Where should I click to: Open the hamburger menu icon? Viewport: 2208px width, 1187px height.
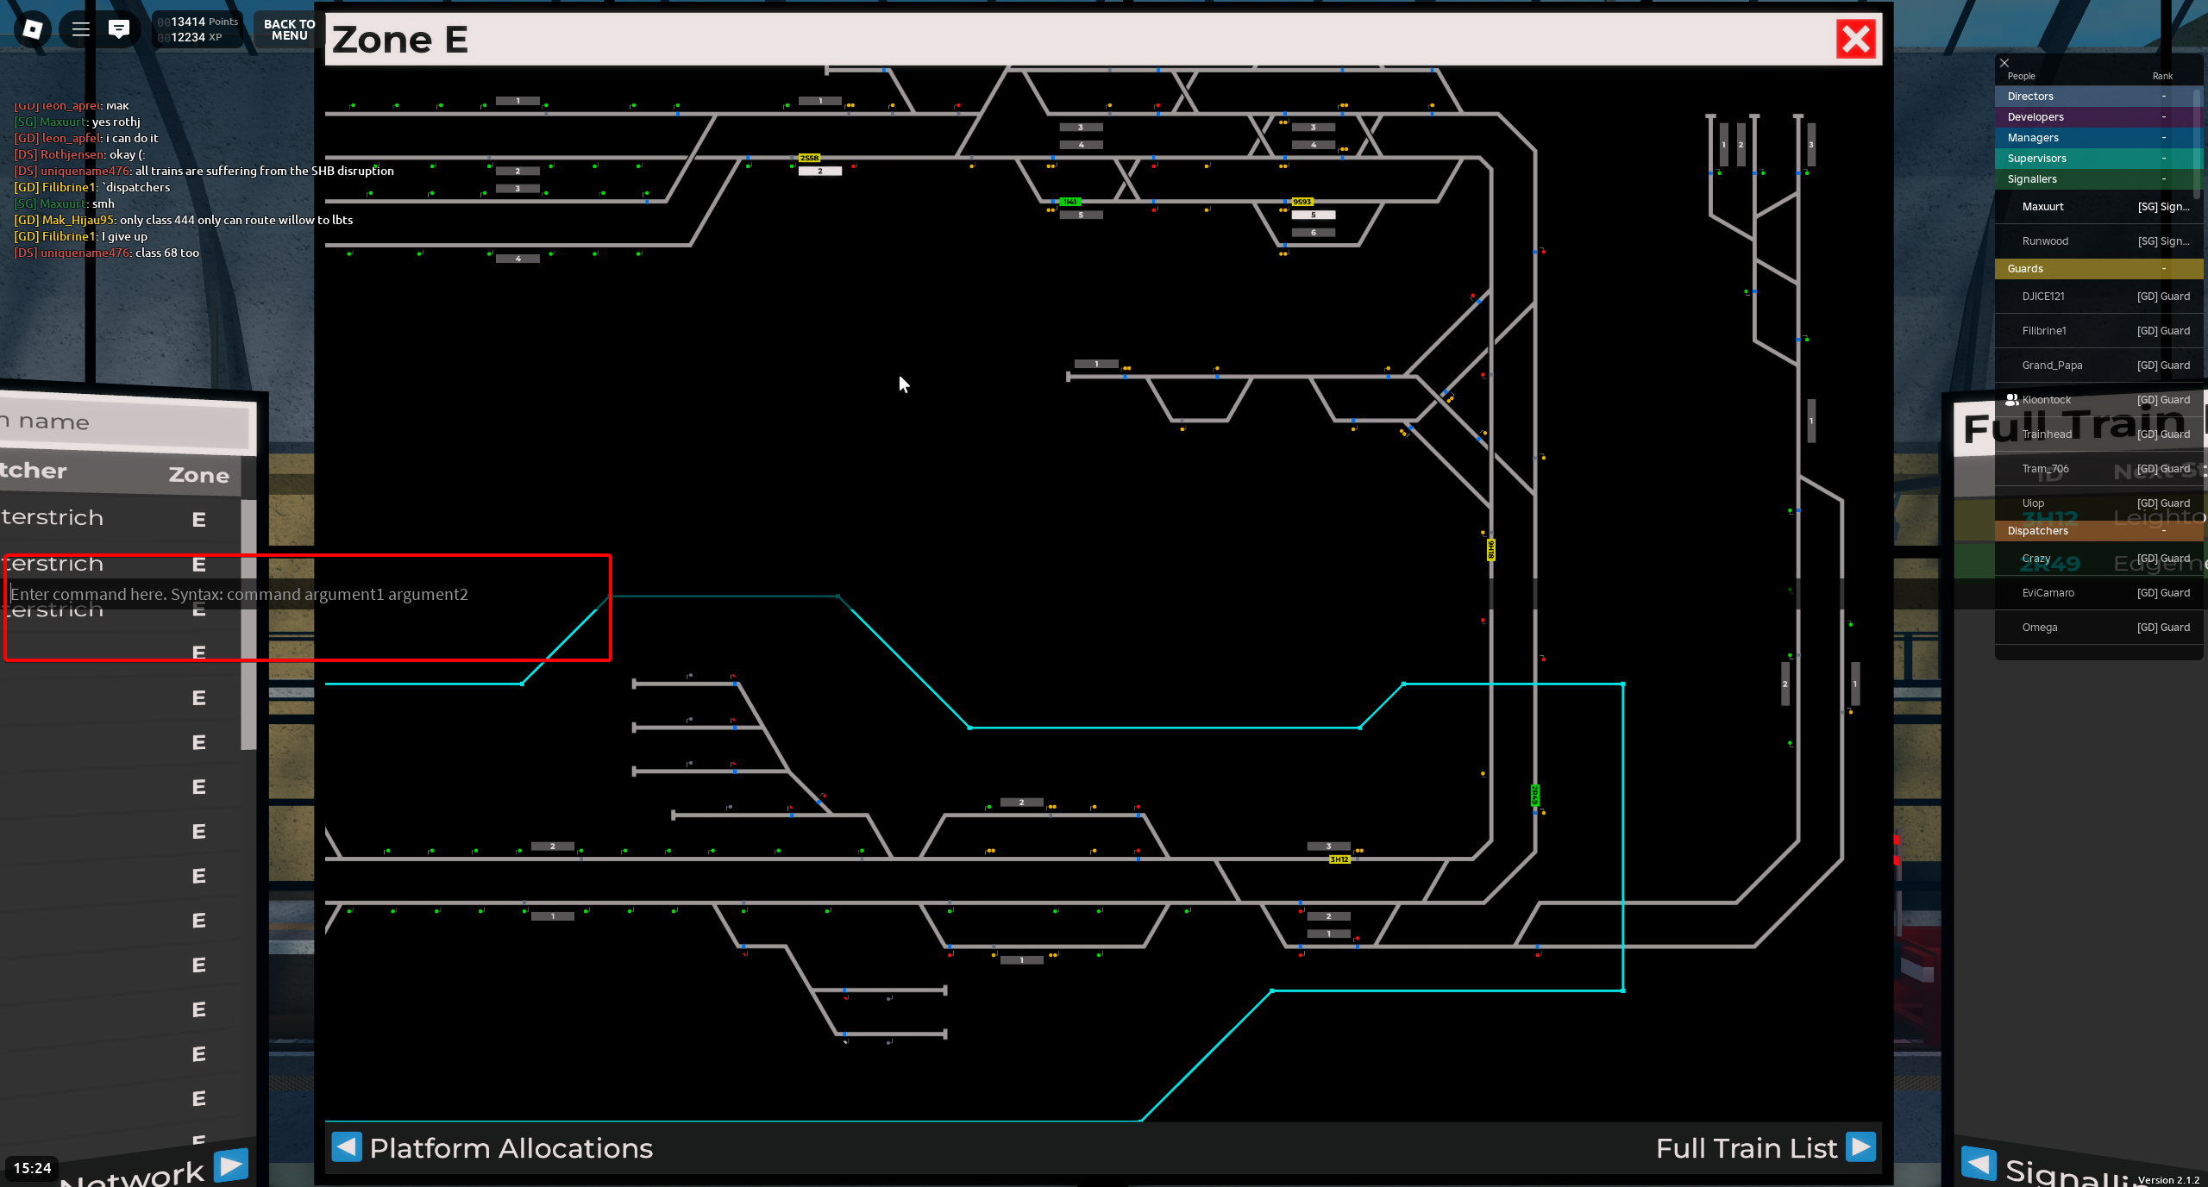click(x=81, y=29)
